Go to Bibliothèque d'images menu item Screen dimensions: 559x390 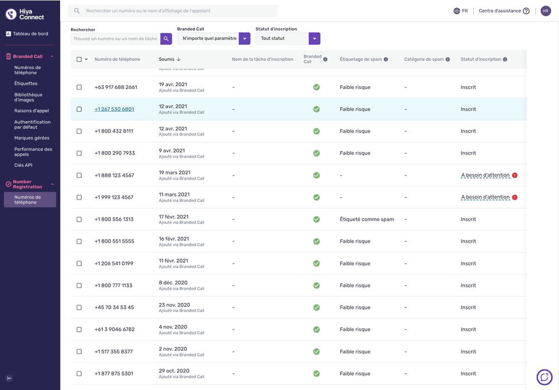tap(28, 97)
